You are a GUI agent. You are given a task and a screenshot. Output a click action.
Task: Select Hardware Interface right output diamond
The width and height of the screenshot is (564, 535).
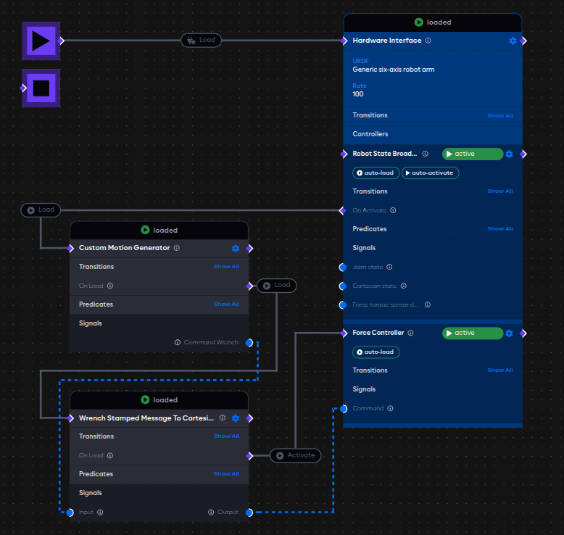click(x=523, y=41)
